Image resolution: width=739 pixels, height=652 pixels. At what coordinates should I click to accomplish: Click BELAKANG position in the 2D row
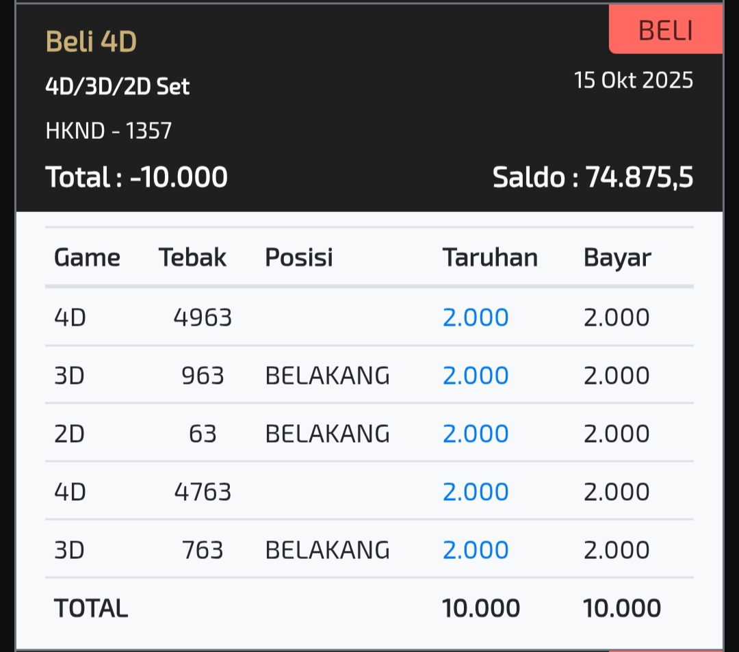327,434
